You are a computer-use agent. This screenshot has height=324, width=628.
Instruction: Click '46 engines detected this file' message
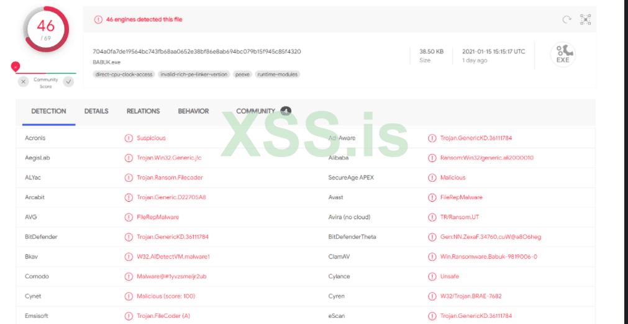click(144, 19)
